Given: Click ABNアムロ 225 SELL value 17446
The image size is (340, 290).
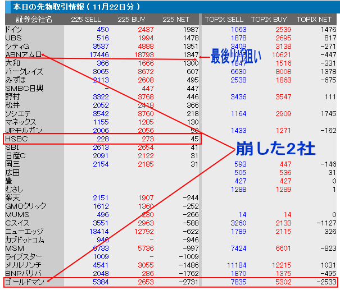Looking at the screenshot, I should point(99,55).
